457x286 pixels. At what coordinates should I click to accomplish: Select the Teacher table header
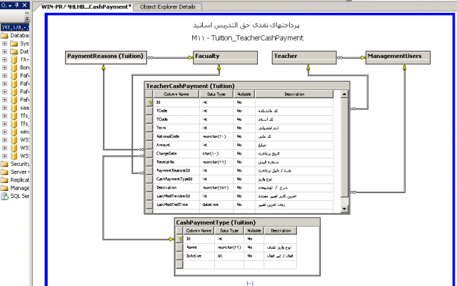pyautogui.click(x=304, y=56)
